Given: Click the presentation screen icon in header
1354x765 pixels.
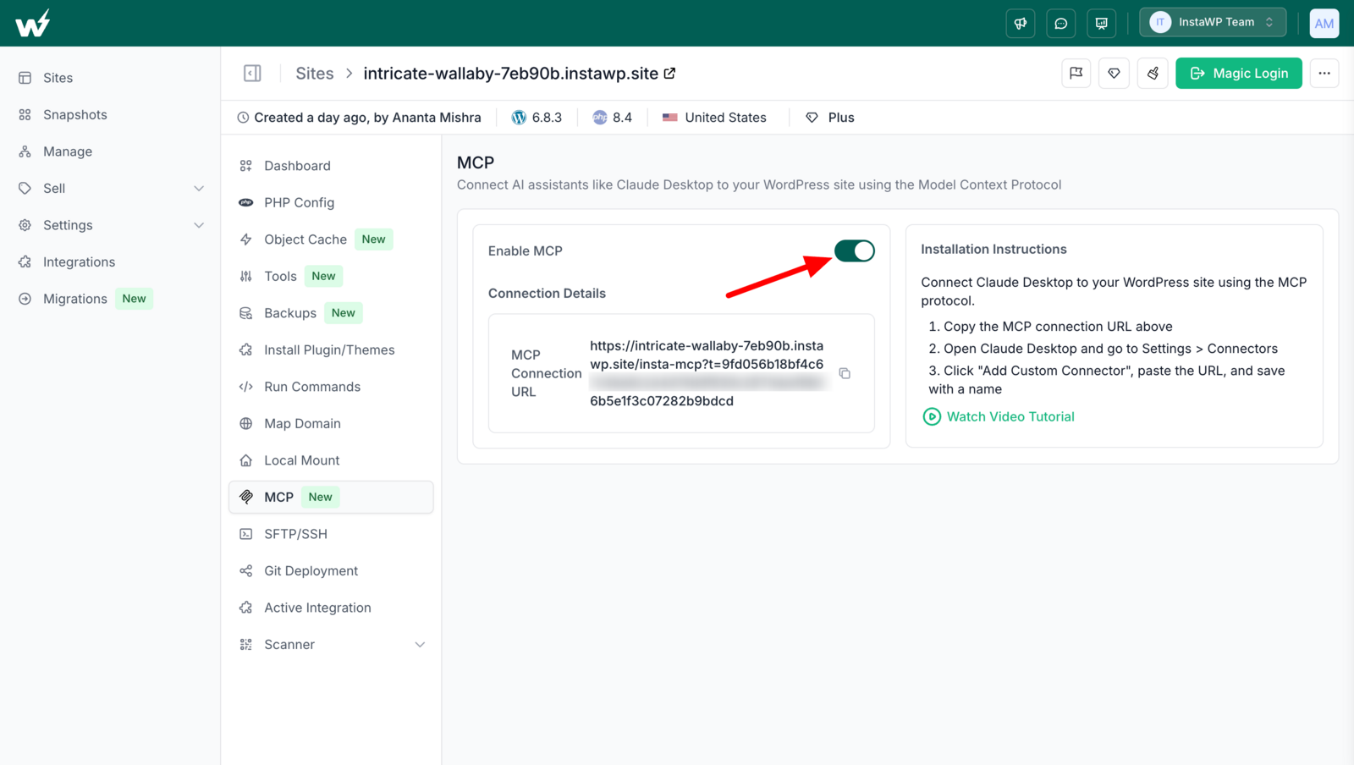Looking at the screenshot, I should tap(1102, 23).
